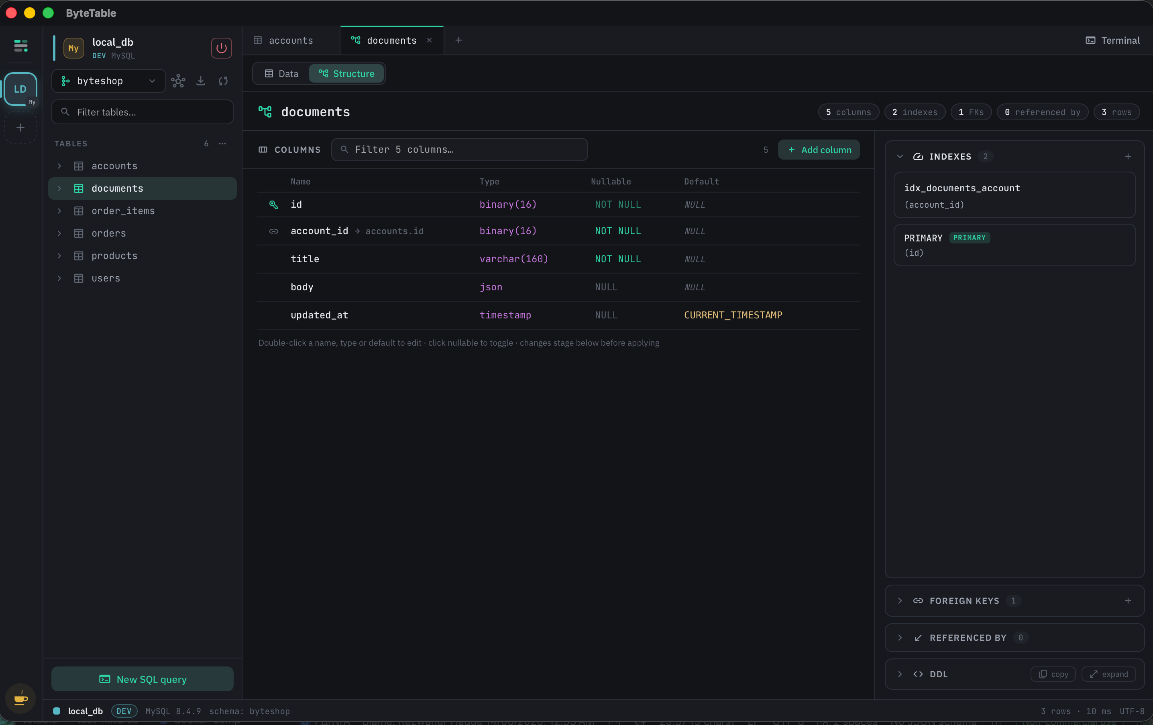
Task: Open the schema graph diagram icon
Action: coord(178,81)
